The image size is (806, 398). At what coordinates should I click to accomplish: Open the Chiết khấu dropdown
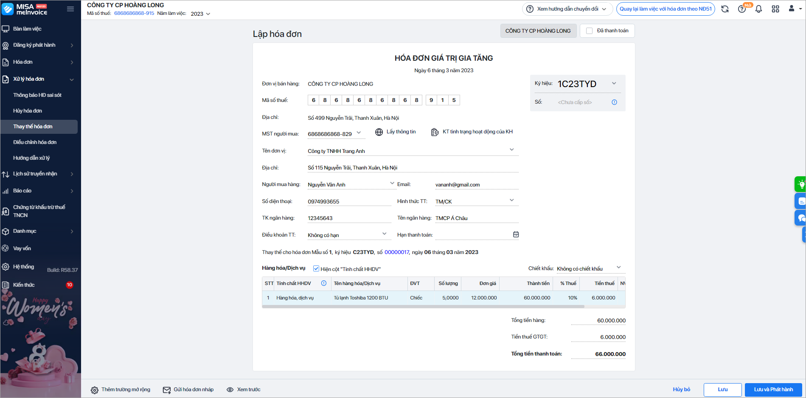pos(619,267)
